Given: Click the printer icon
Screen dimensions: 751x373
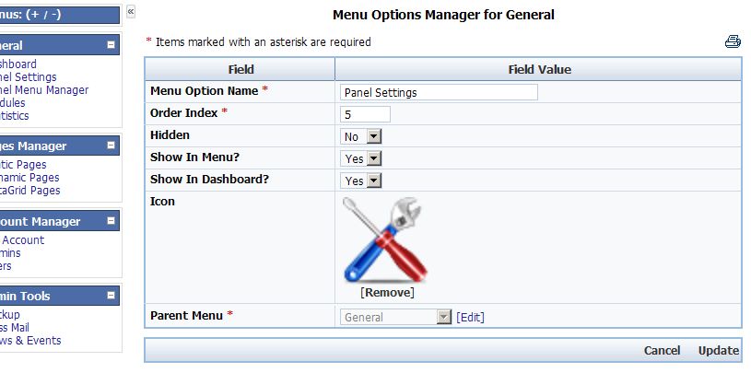Looking at the screenshot, I should coord(733,41).
